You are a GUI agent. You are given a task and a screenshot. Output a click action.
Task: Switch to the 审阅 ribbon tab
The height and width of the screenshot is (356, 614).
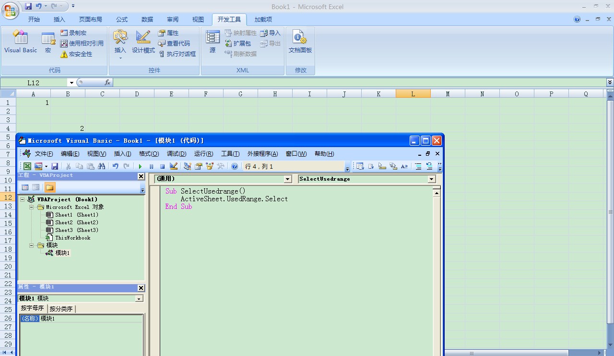[173, 20]
